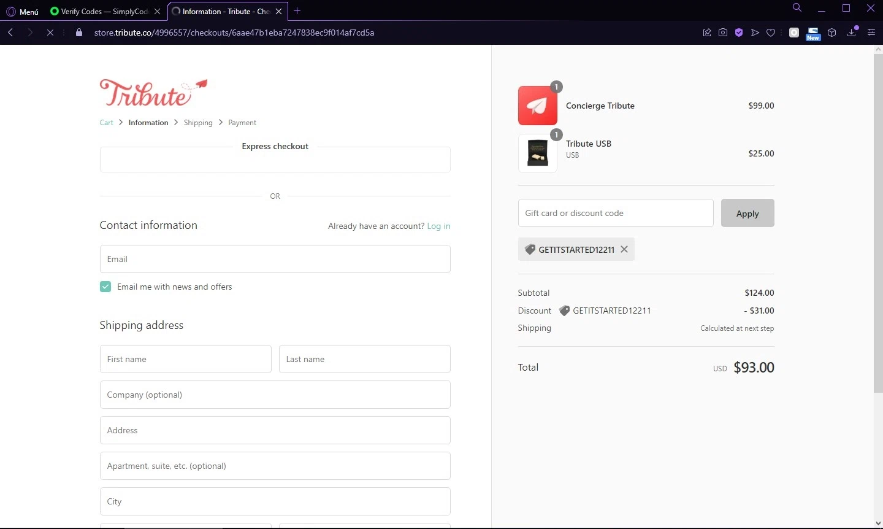Click the Company (optional) field

point(275,395)
